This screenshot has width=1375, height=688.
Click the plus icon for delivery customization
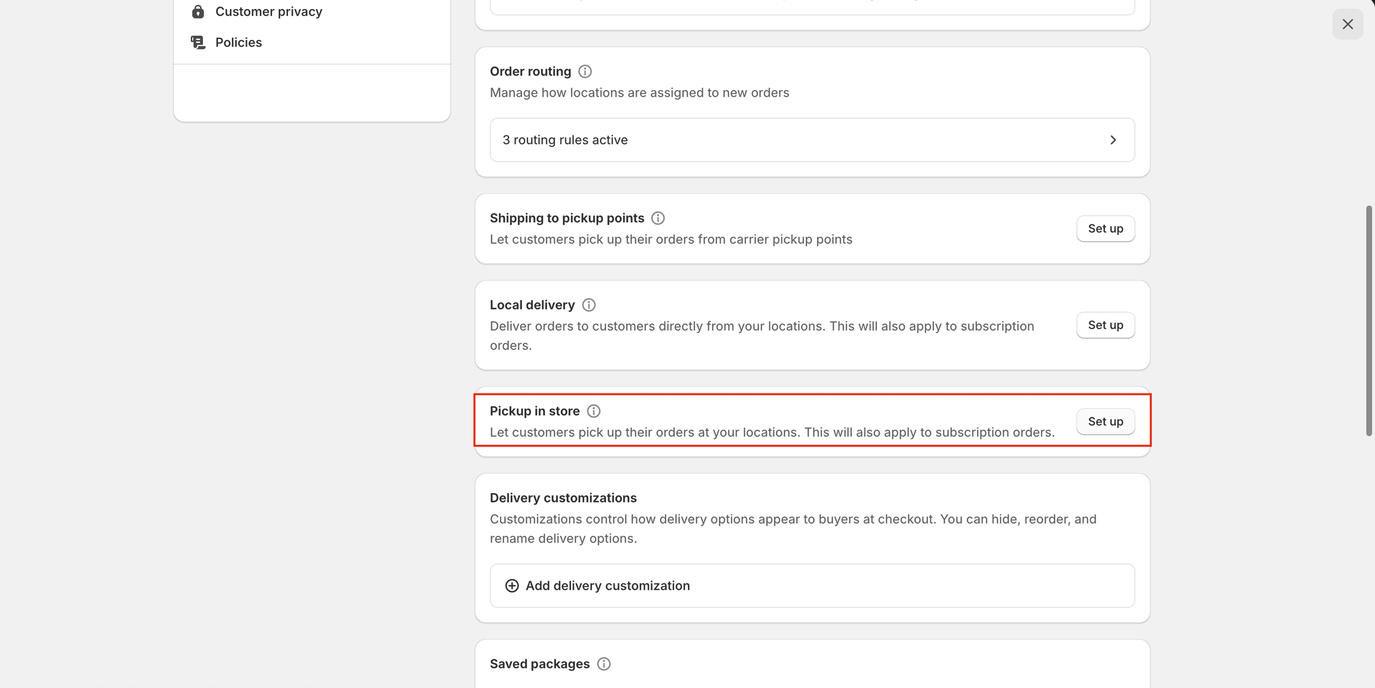[x=511, y=586]
